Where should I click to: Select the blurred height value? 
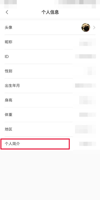(x=87, y=100)
